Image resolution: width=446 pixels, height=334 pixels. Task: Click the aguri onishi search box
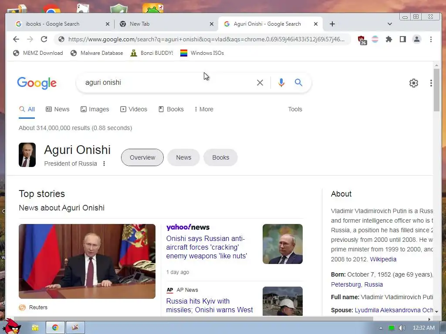point(168,82)
